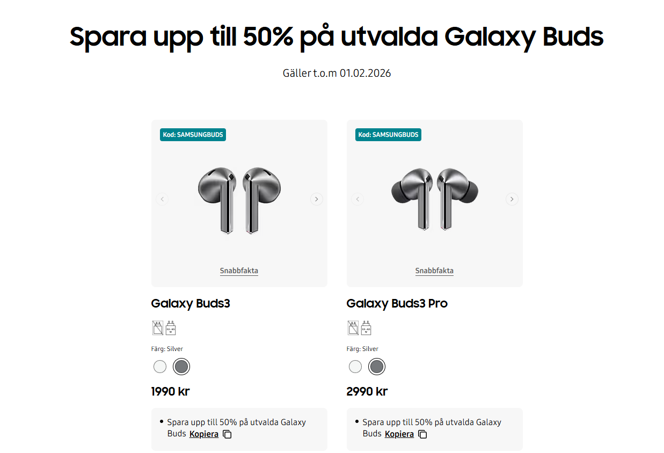Open Snabbfakta for Galaxy Buds3 Pro
Image resolution: width=664 pixels, height=453 pixels.
(x=434, y=271)
